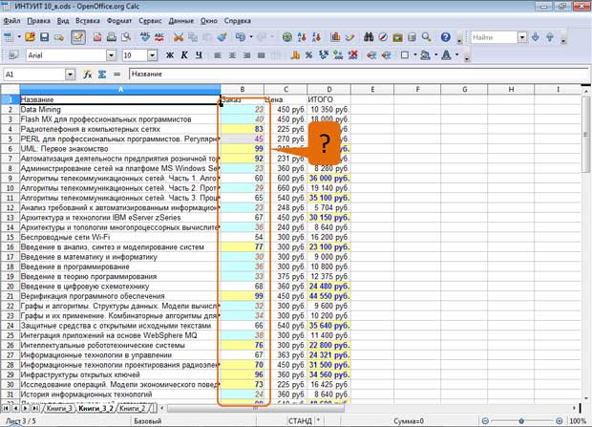This screenshot has height=427, width=592.
Task: Open the Формат menu
Action: (119, 21)
